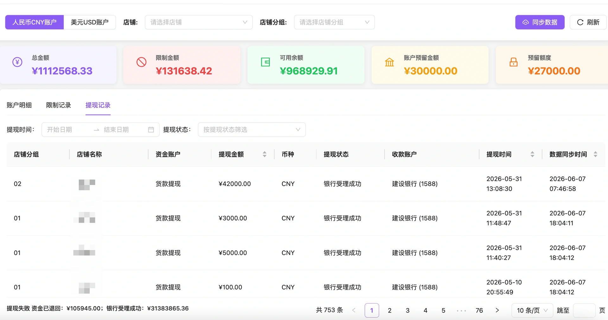
Task: Click 2026-05-10 20:55:49 withdrawal time
Action: (x=504, y=287)
